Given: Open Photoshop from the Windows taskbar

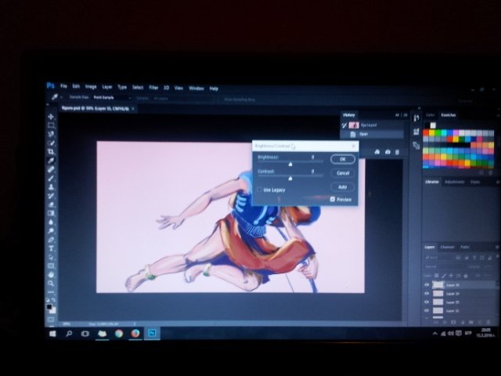Looking at the screenshot, I should (152, 333).
